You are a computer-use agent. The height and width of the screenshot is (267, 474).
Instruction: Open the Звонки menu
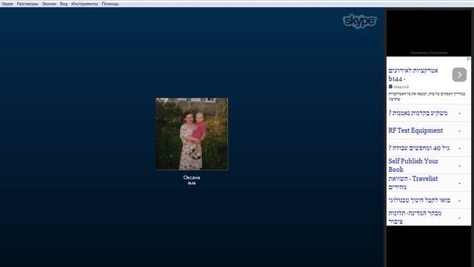point(49,4)
